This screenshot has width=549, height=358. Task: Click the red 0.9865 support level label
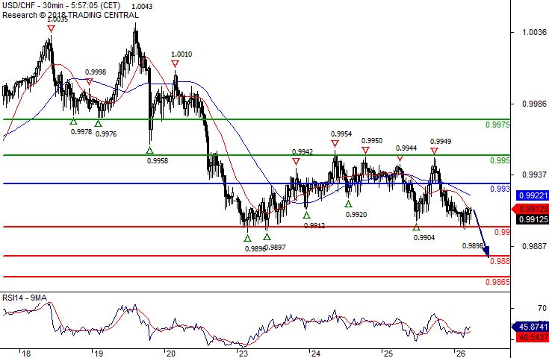[x=498, y=282]
